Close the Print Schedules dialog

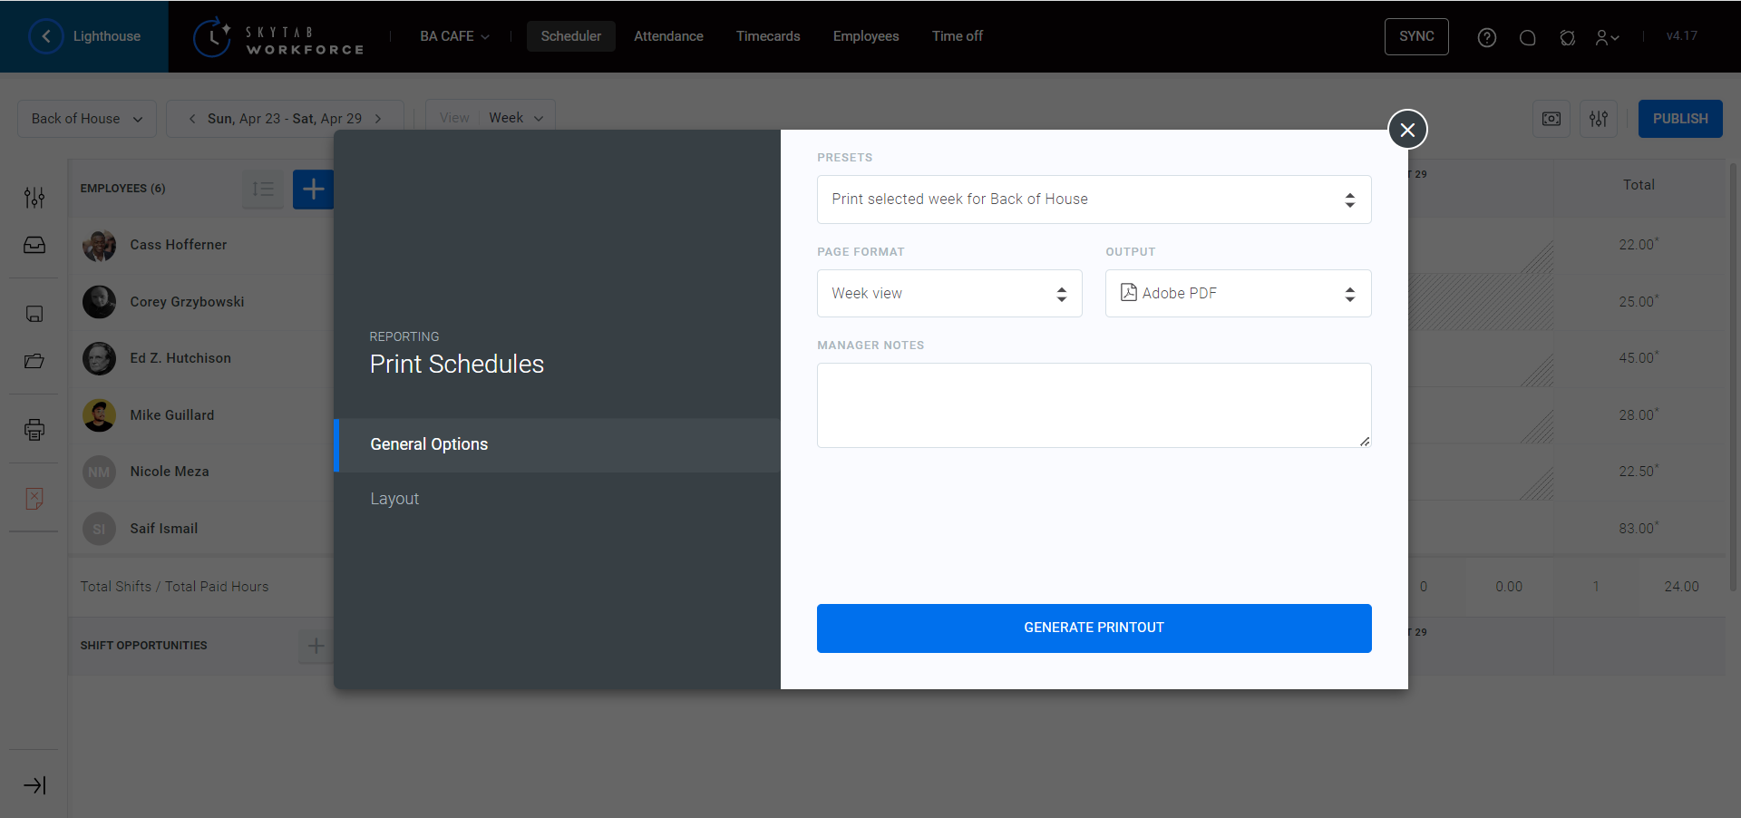point(1407,130)
